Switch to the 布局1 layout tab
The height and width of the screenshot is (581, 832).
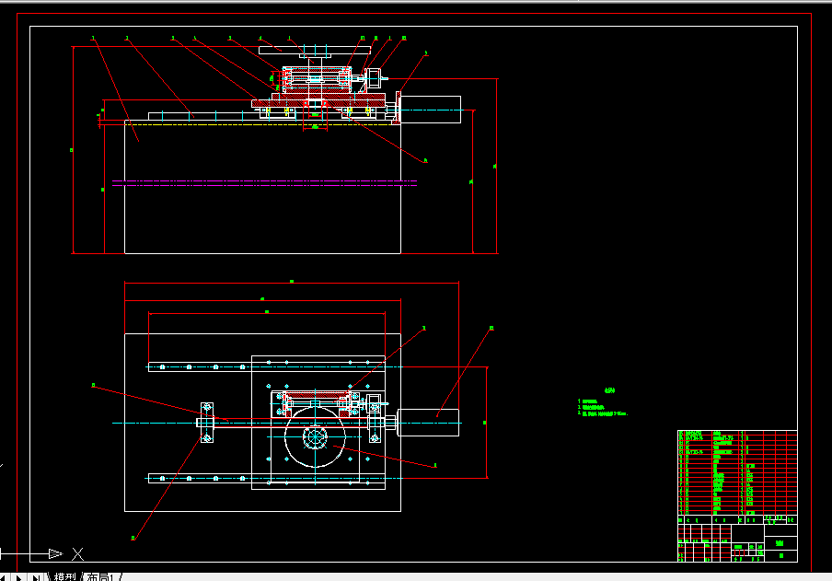coord(100,576)
